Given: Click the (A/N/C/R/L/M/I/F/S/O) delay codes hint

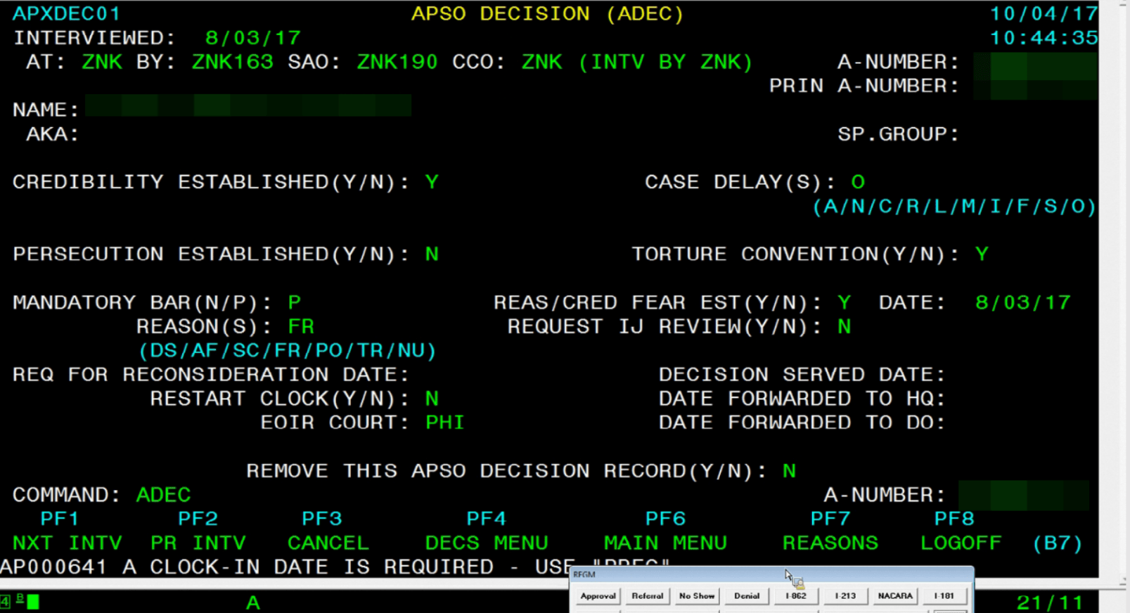Looking at the screenshot, I should pyautogui.click(x=954, y=207).
